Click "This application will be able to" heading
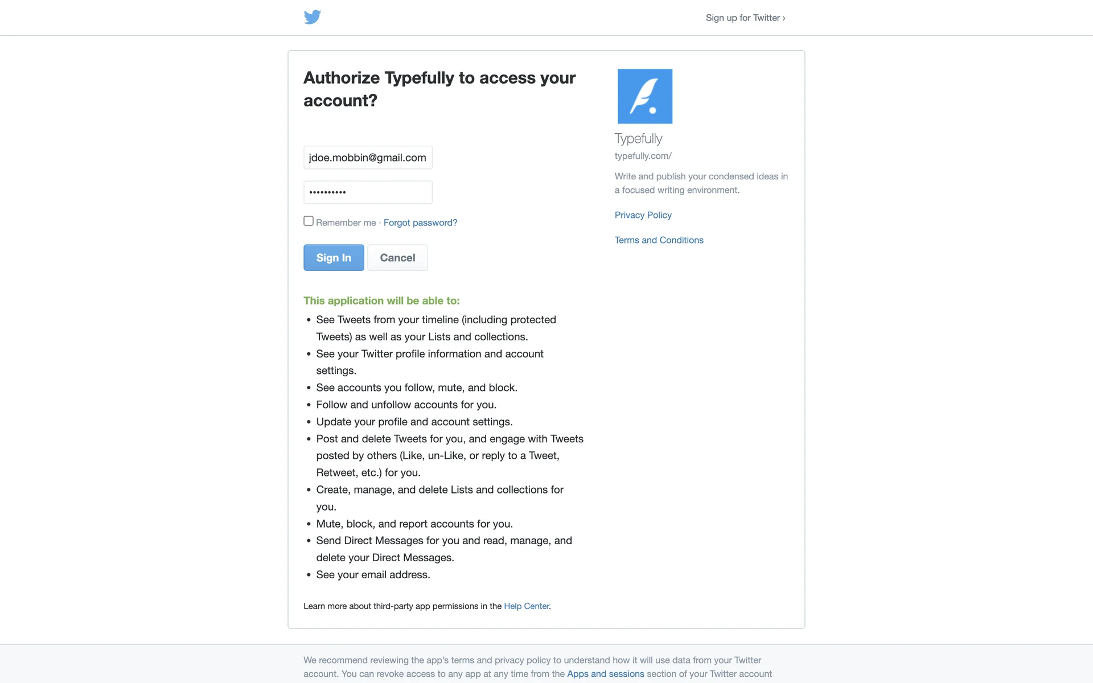This screenshot has width=1093, height=683. pyautogui.click(x=381, y=301)
